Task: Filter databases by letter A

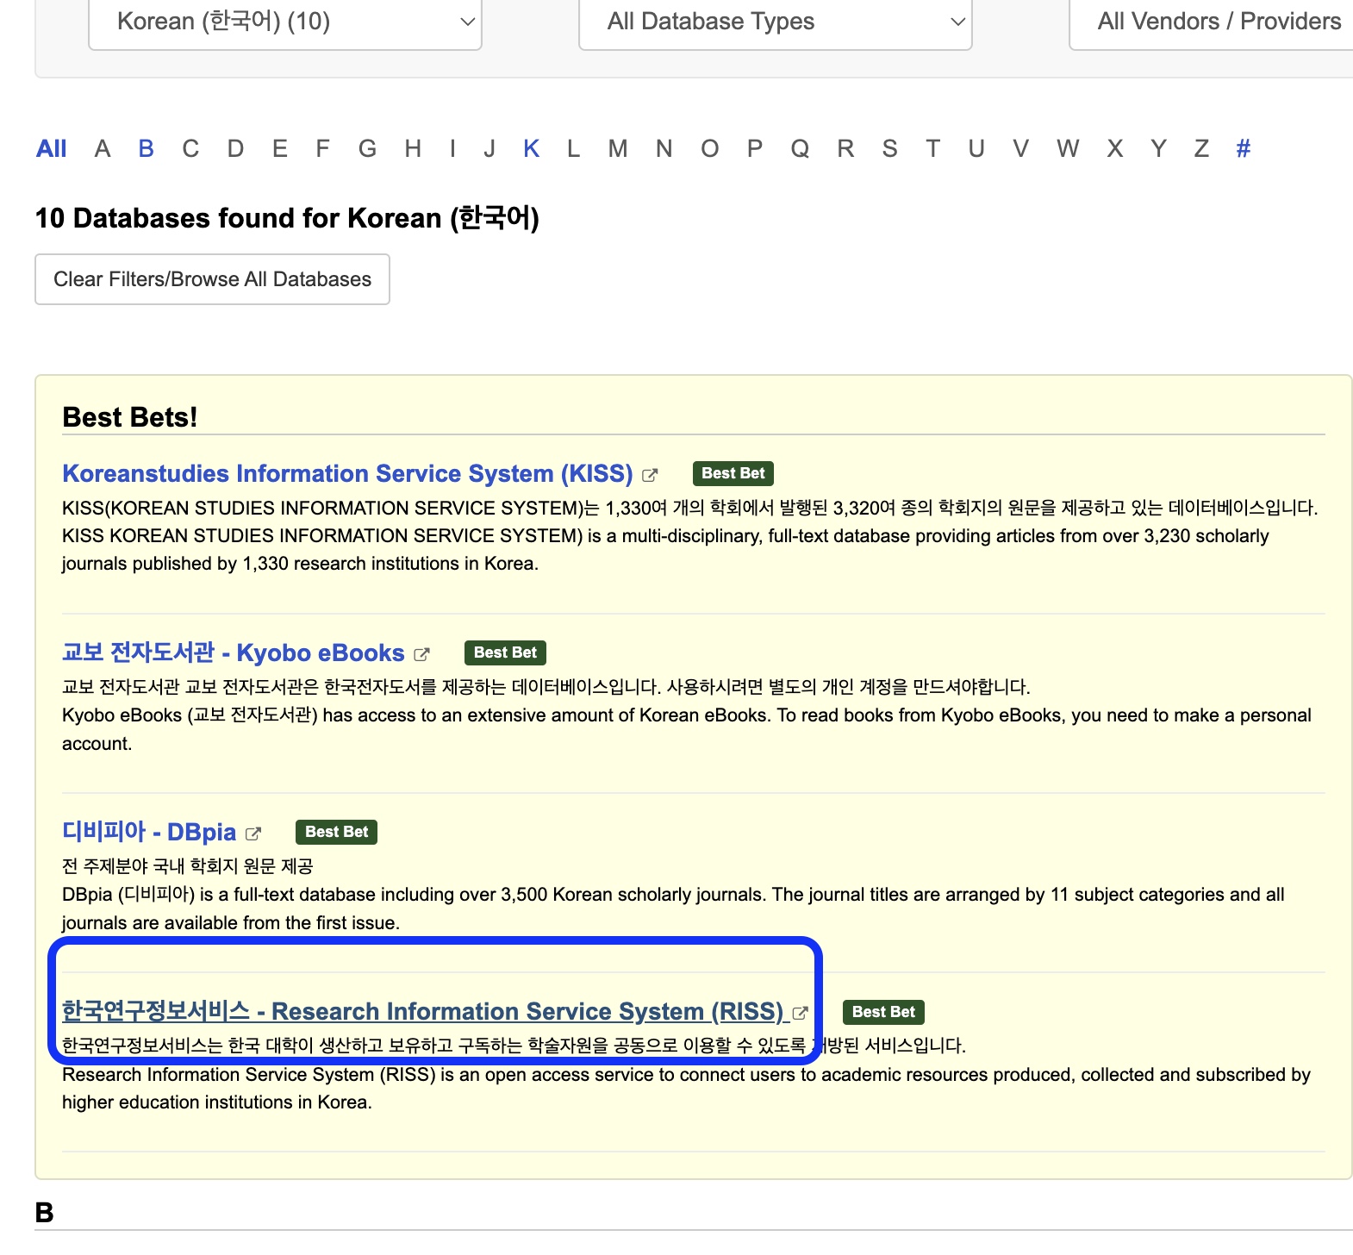Action: (103, 149)
